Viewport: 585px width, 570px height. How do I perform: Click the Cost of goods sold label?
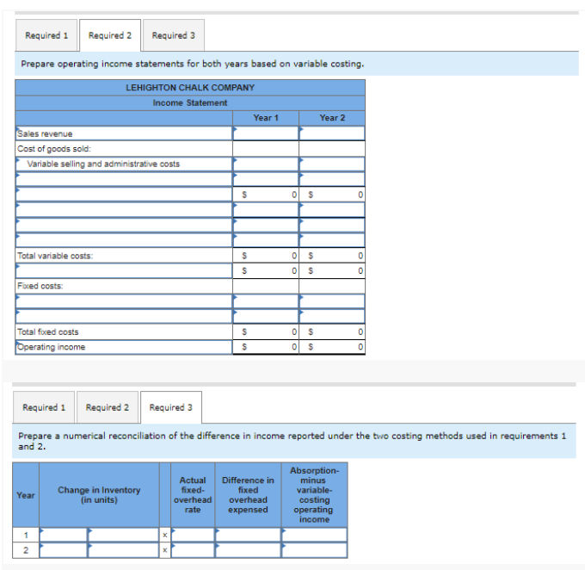click(54, 149)
